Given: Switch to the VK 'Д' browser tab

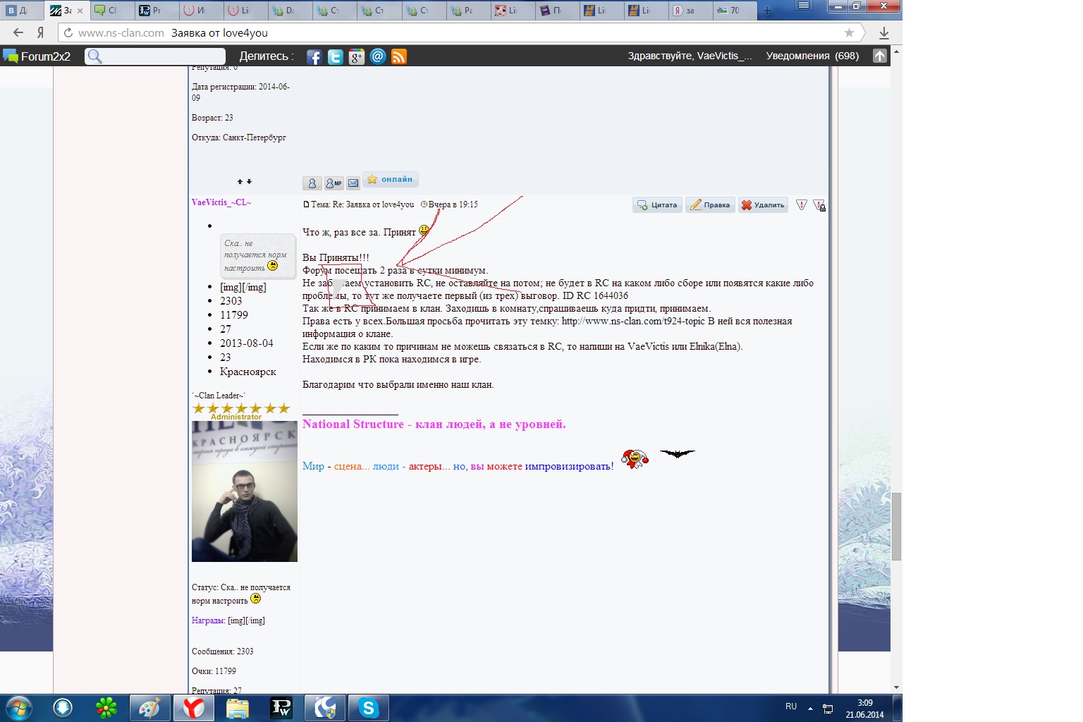Looking at the screenshot, I should 21,11.
